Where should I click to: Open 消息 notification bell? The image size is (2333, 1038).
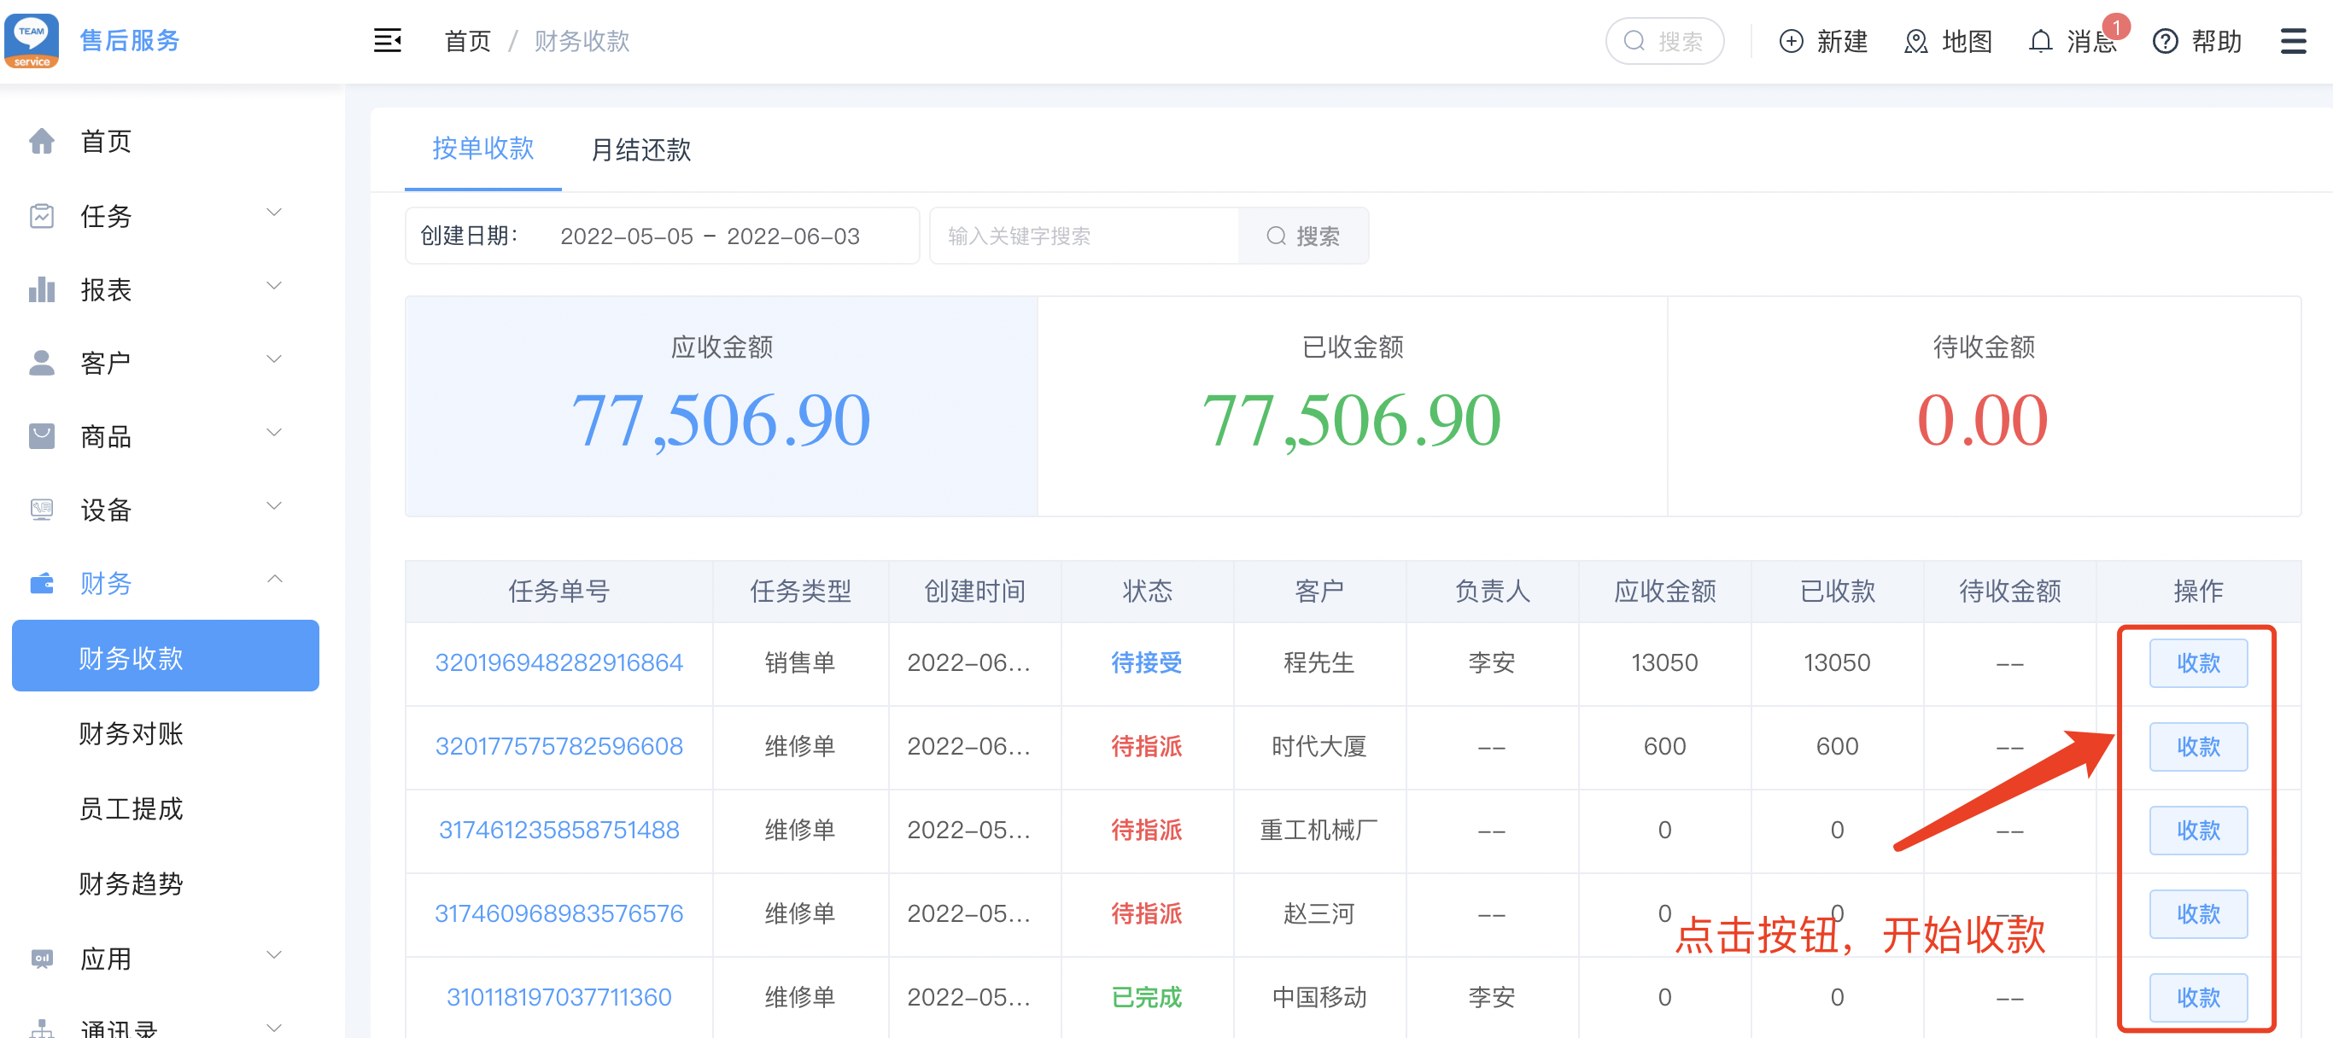click(2039, 41)
